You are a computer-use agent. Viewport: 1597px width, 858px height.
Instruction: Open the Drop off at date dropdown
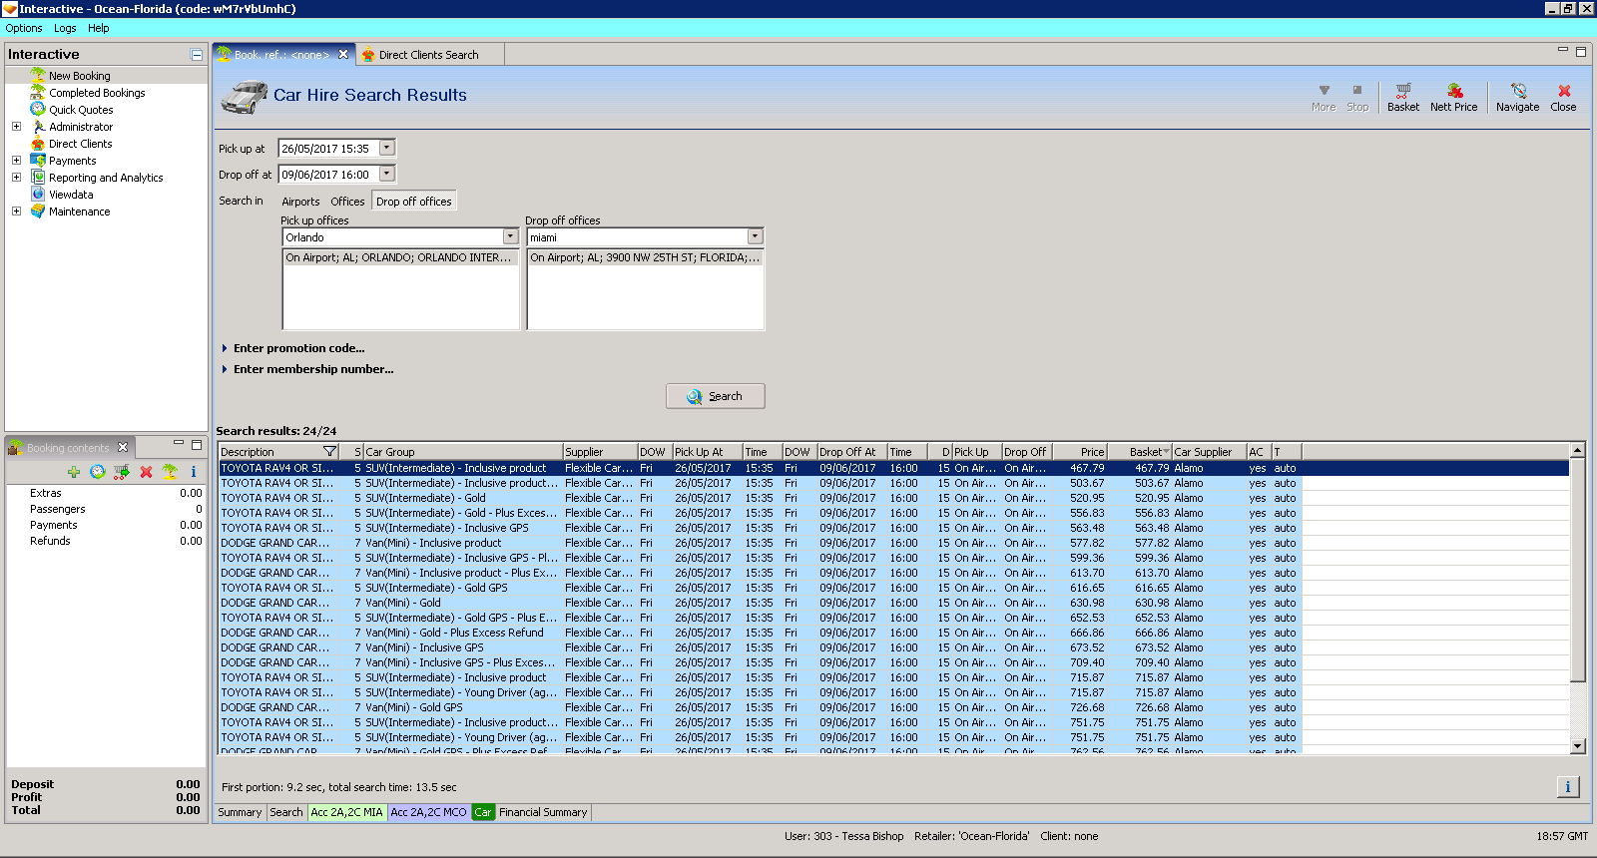[387, 174]
